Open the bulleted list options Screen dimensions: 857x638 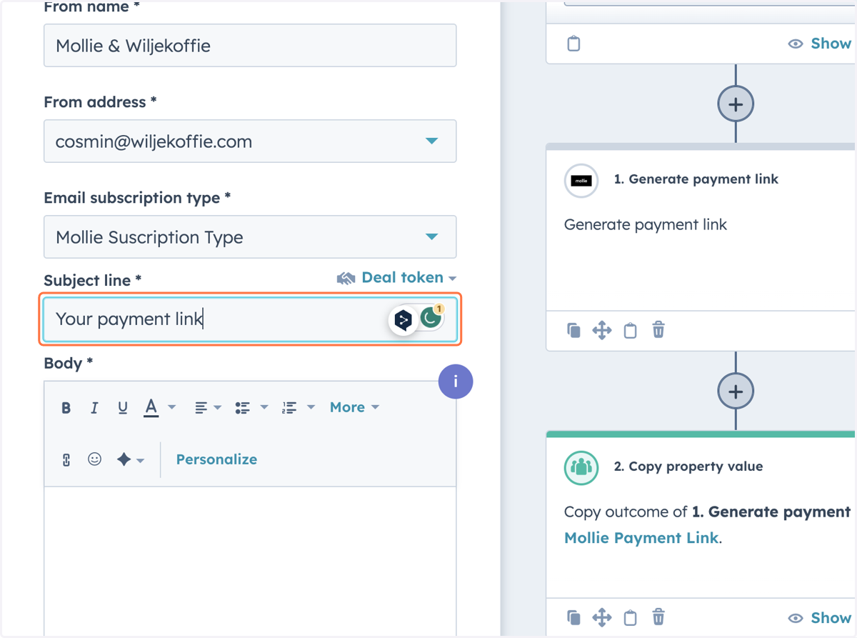251,408
